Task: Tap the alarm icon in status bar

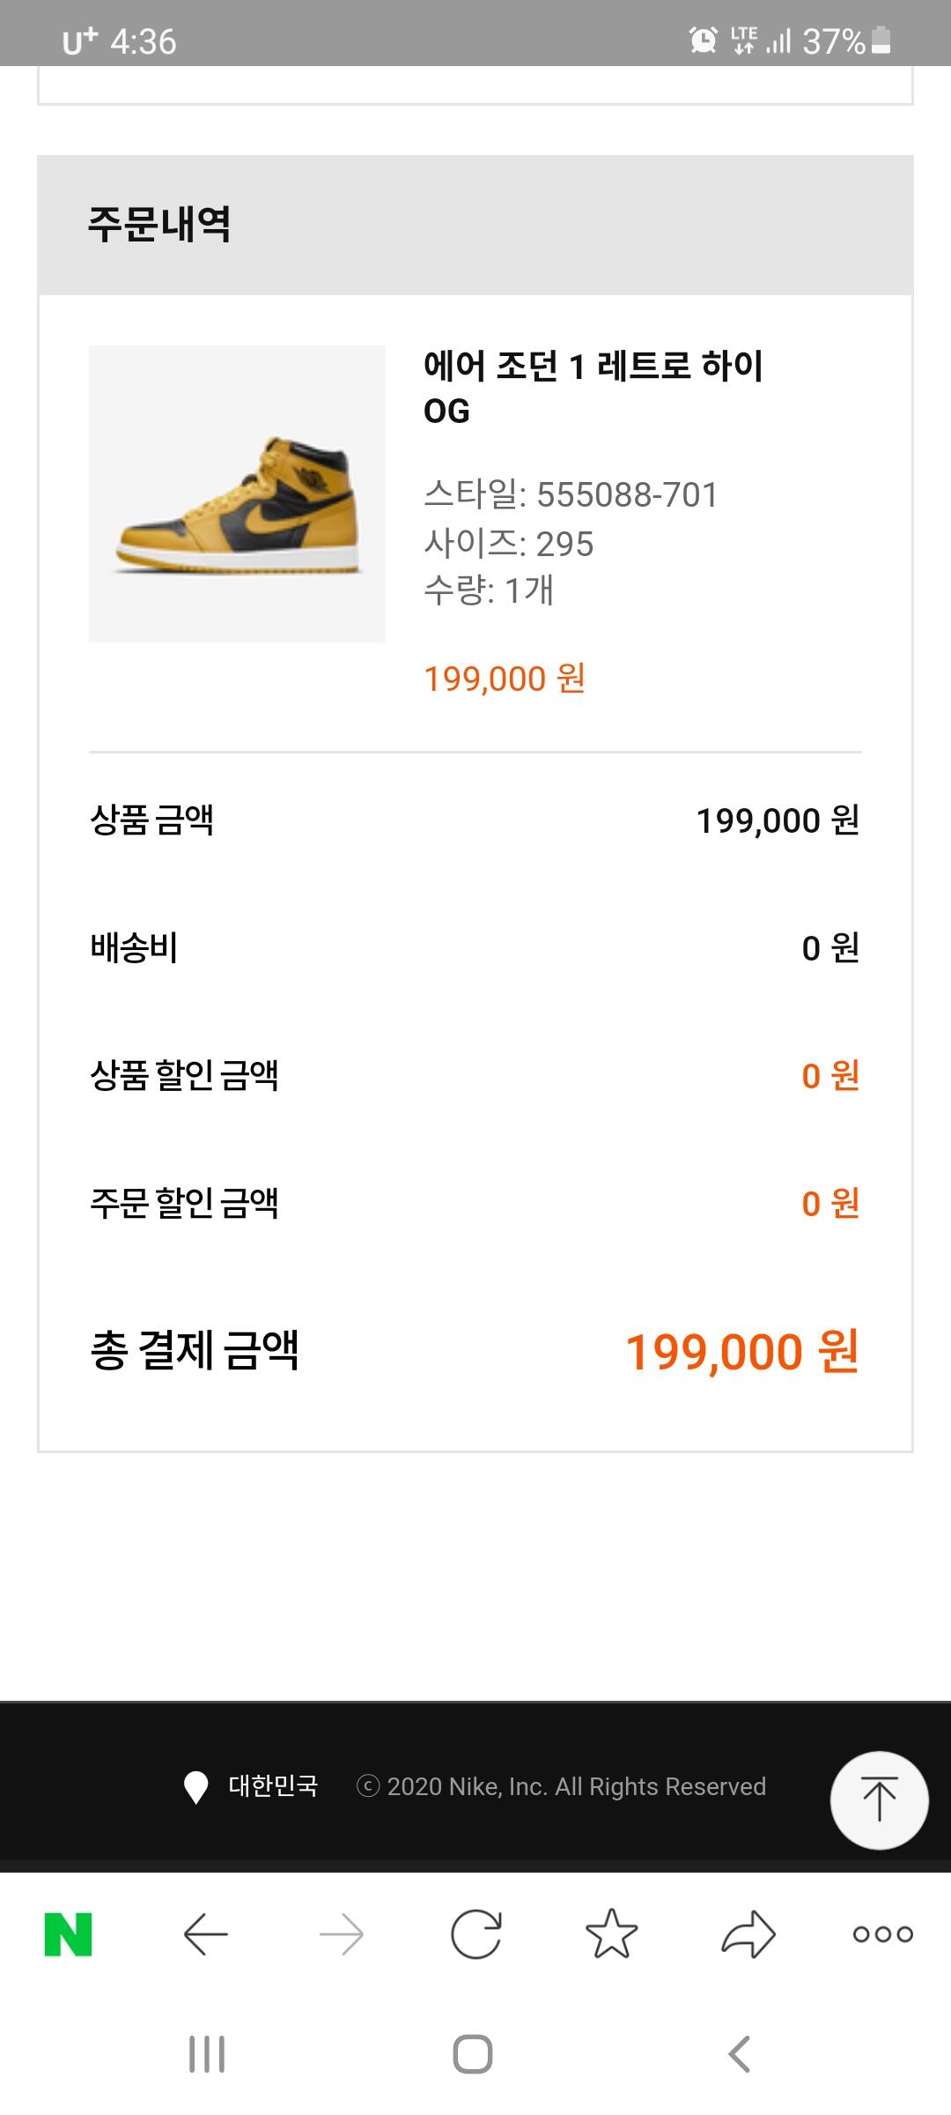Action: [x=703, y=40]
